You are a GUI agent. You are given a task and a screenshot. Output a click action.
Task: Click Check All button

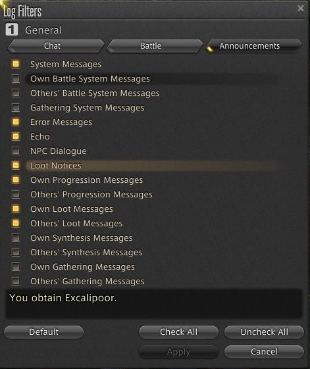(x=178, y=332)
